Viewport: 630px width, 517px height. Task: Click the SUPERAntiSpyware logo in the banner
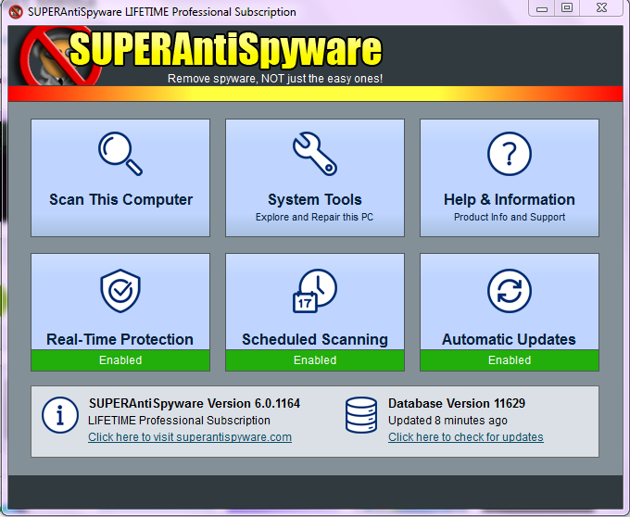coord(201,56)
